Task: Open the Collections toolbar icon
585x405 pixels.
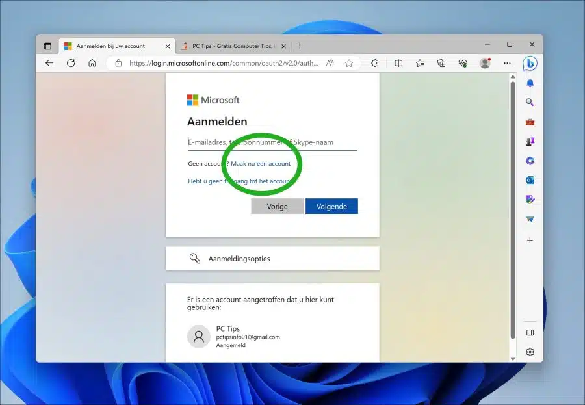Action: pos(441,64)
